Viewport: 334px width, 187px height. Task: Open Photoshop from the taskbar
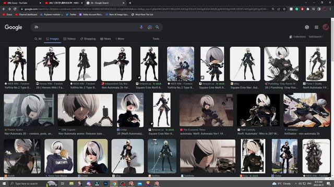pos(105,183)
